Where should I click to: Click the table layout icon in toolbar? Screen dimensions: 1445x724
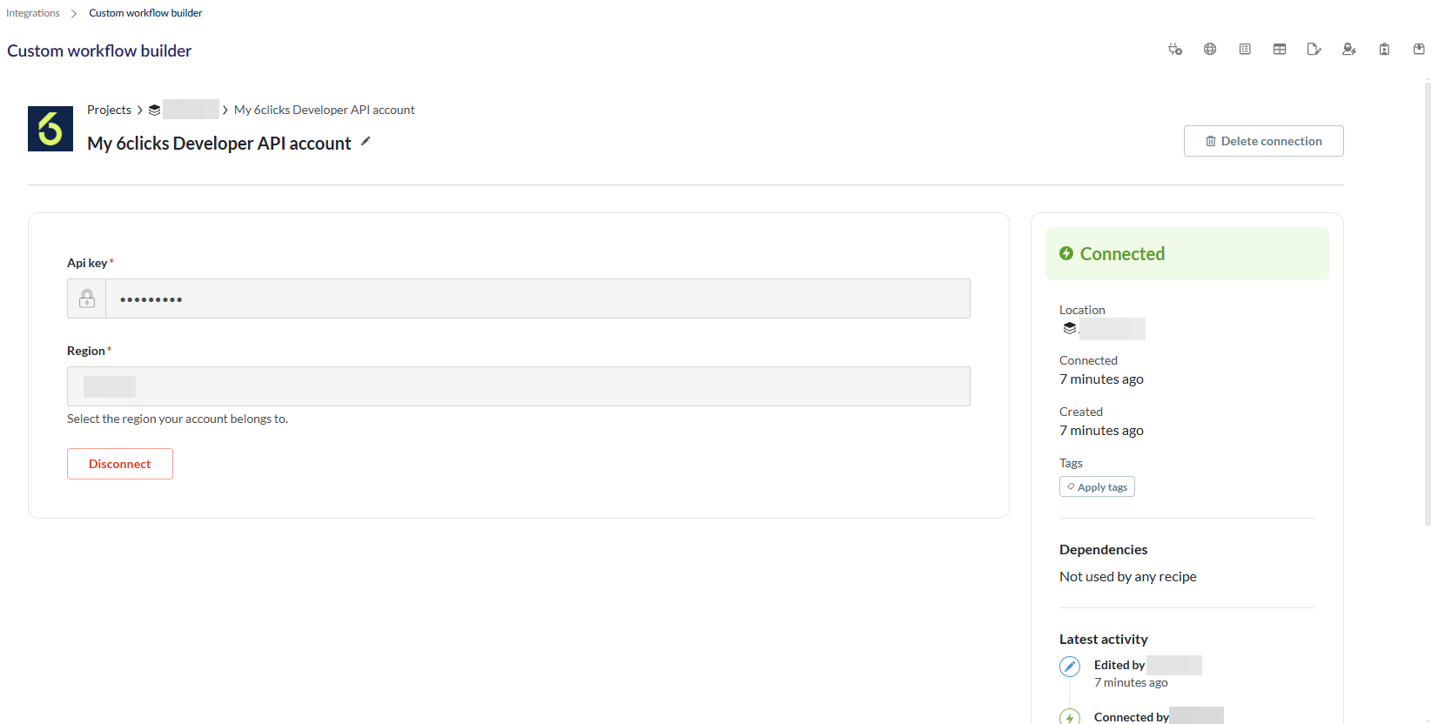click(x=1280, y=50)
